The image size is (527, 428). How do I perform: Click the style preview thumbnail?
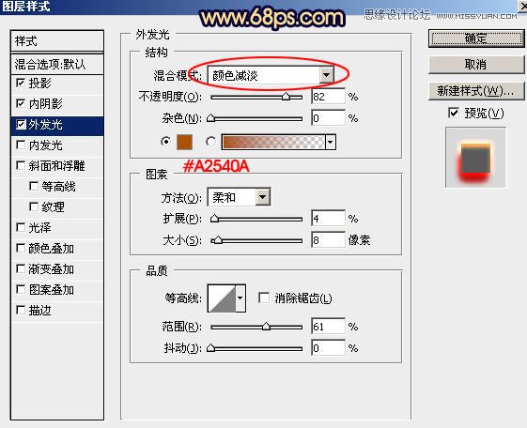coord(475,158)
